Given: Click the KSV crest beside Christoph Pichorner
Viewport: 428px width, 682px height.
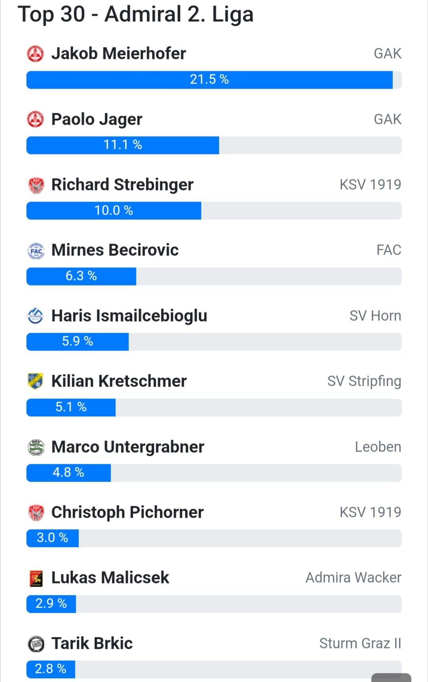Looking at the screenshot, I should point(36,512).
